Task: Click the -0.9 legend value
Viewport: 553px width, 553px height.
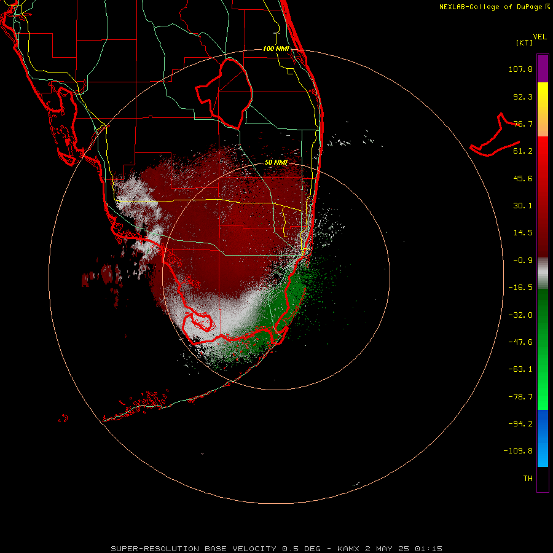Action: [523, 261]
